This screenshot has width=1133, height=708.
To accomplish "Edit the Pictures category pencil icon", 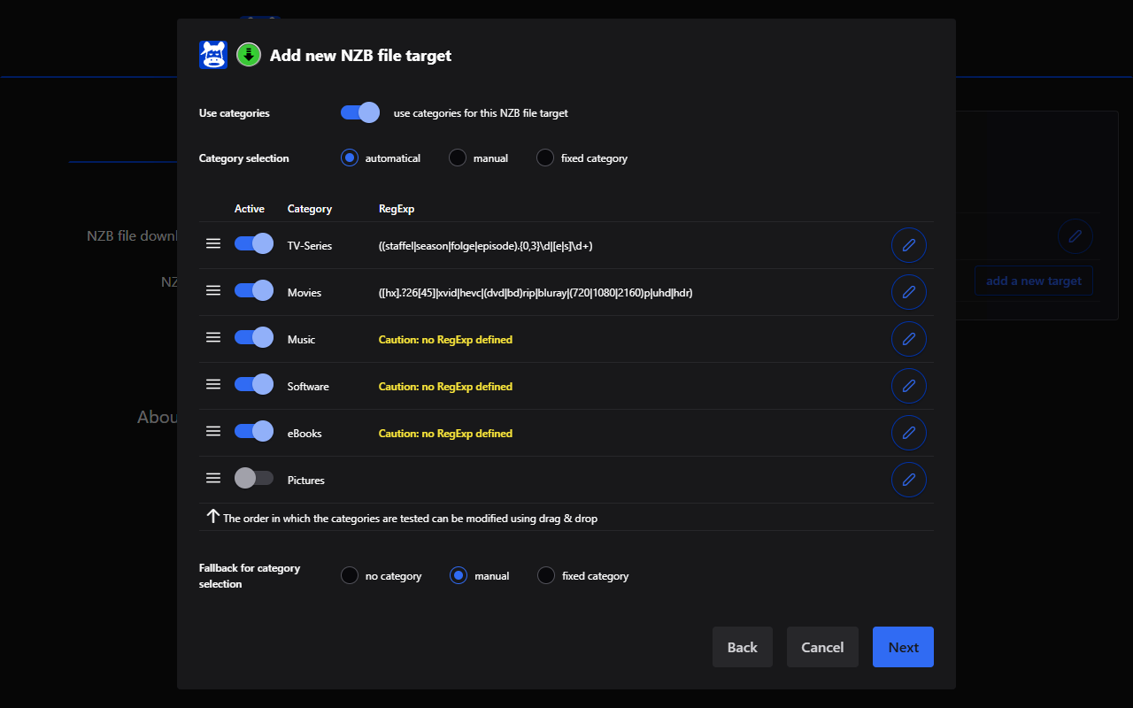I will 908,479.
